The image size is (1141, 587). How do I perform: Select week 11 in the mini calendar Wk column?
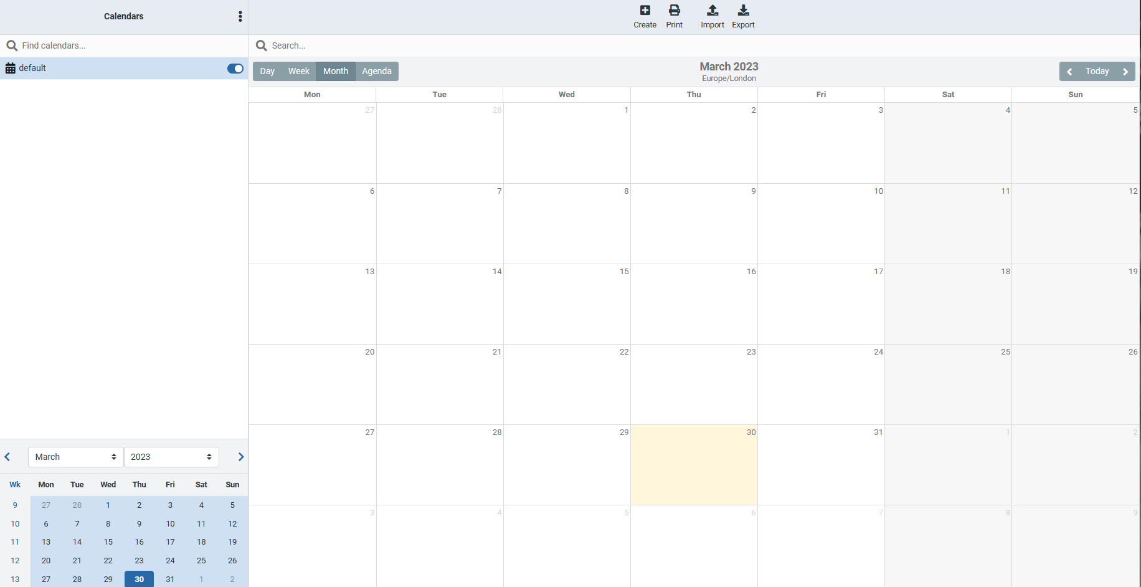click(x=15, y=542)
